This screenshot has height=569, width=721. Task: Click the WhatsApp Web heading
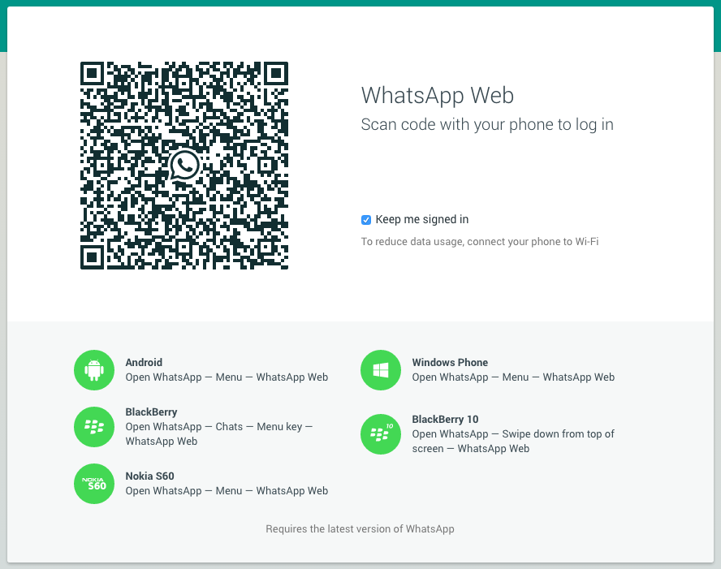(438, 96)
